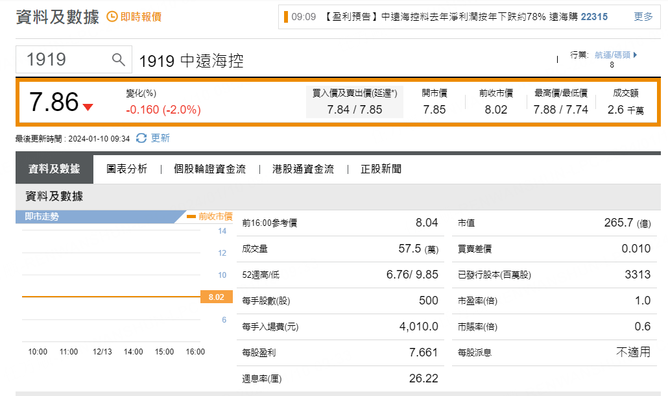
Task: Click the 買賣差價 value 0.010
Action: coord(636,249)
